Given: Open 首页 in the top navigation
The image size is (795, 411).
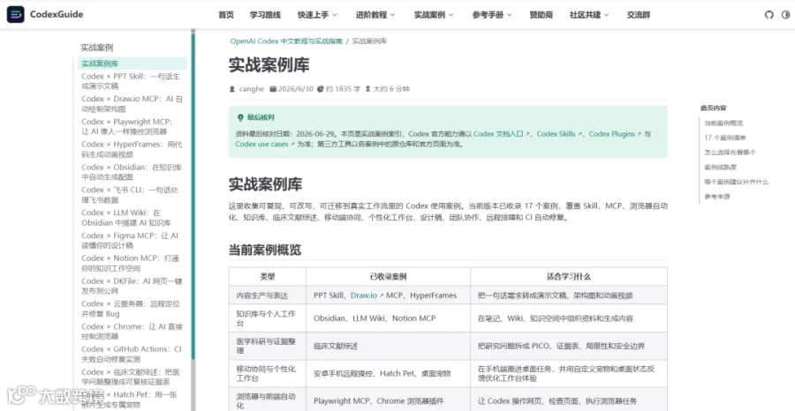Looking at the screenshot, I should [x=226, y=15].
